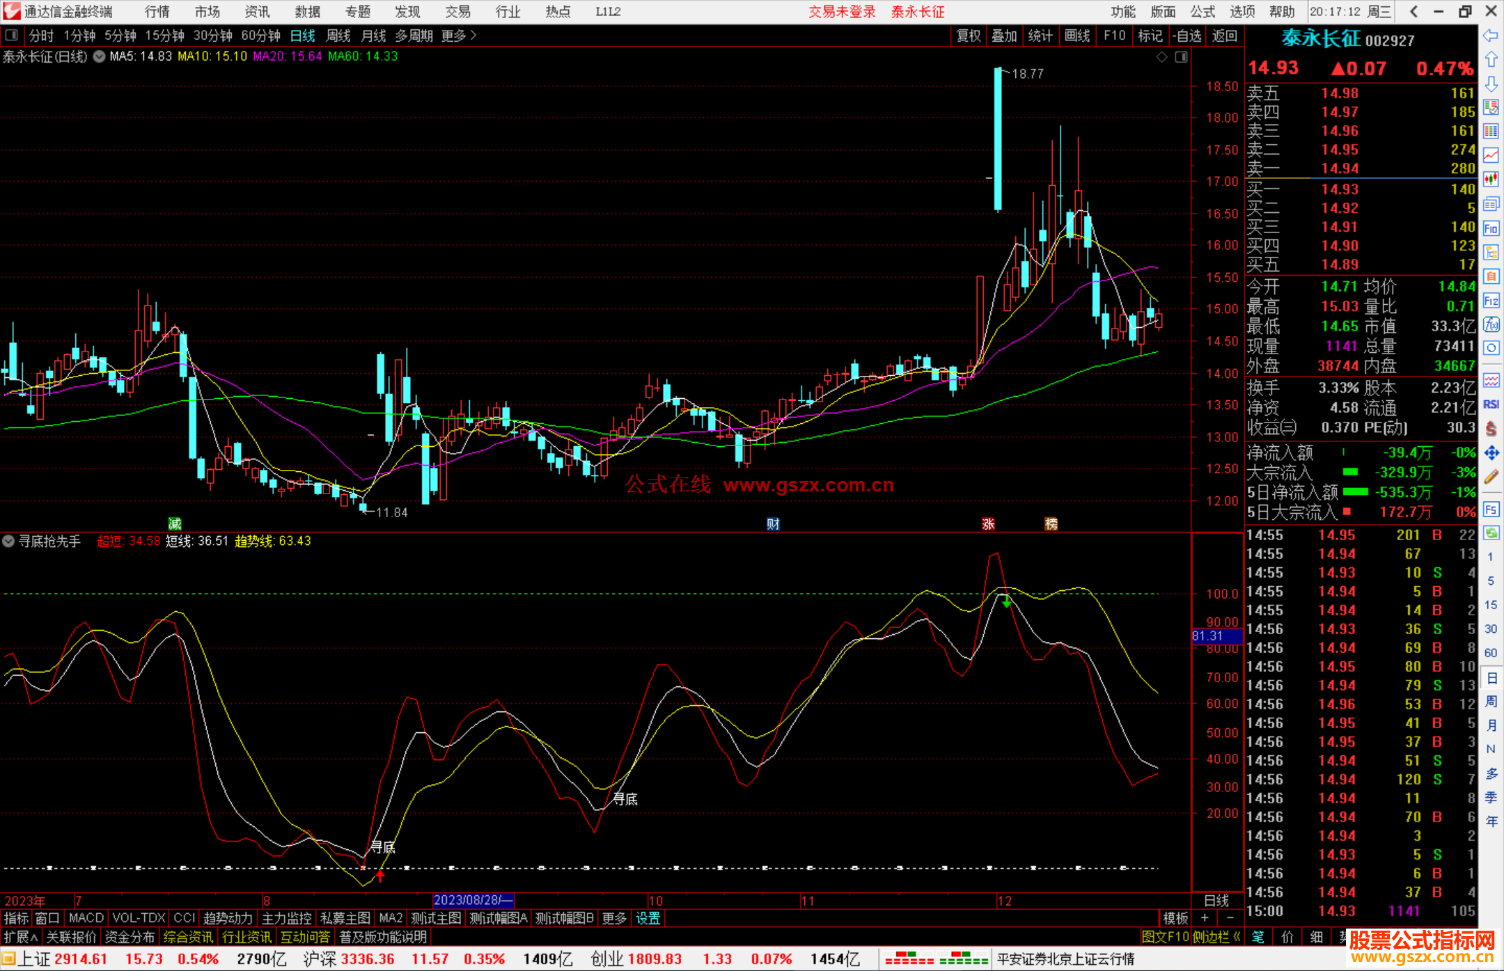Open the f(x) formula manager icon
Viewport: 1504px width, 971px height.
(x=1491, y=324)
